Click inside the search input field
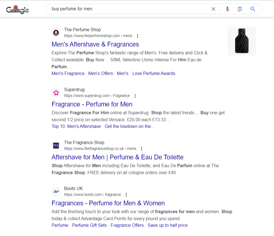This screenshot has width=274, height=236. [x=111, y=9]
